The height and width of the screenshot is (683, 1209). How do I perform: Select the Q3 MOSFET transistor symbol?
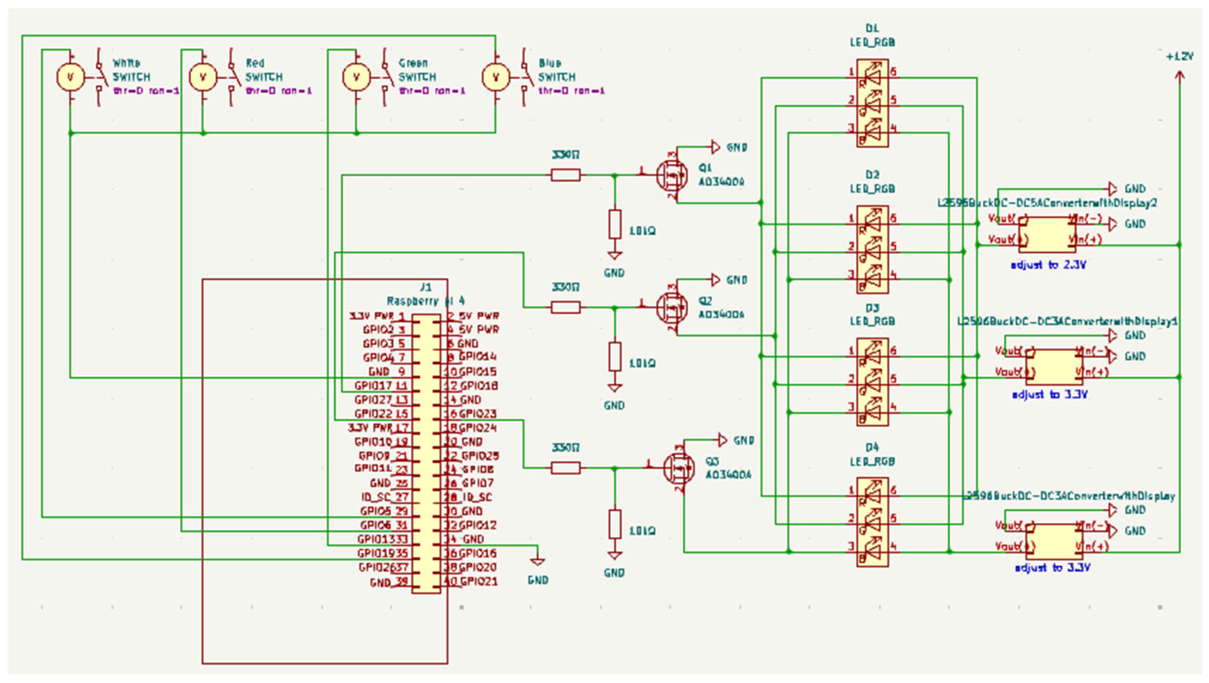[x=679, y=468]
